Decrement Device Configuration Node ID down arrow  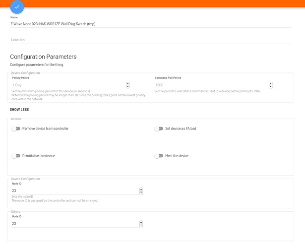tap(141, 192)
